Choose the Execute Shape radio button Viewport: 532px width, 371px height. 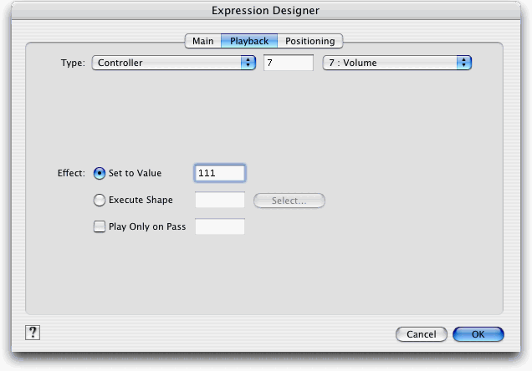(100, 201)
